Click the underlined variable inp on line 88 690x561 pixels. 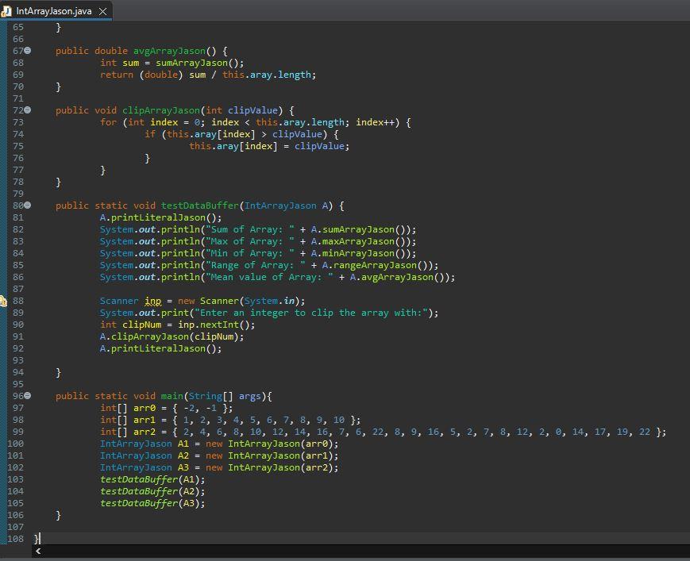[152, 301]
